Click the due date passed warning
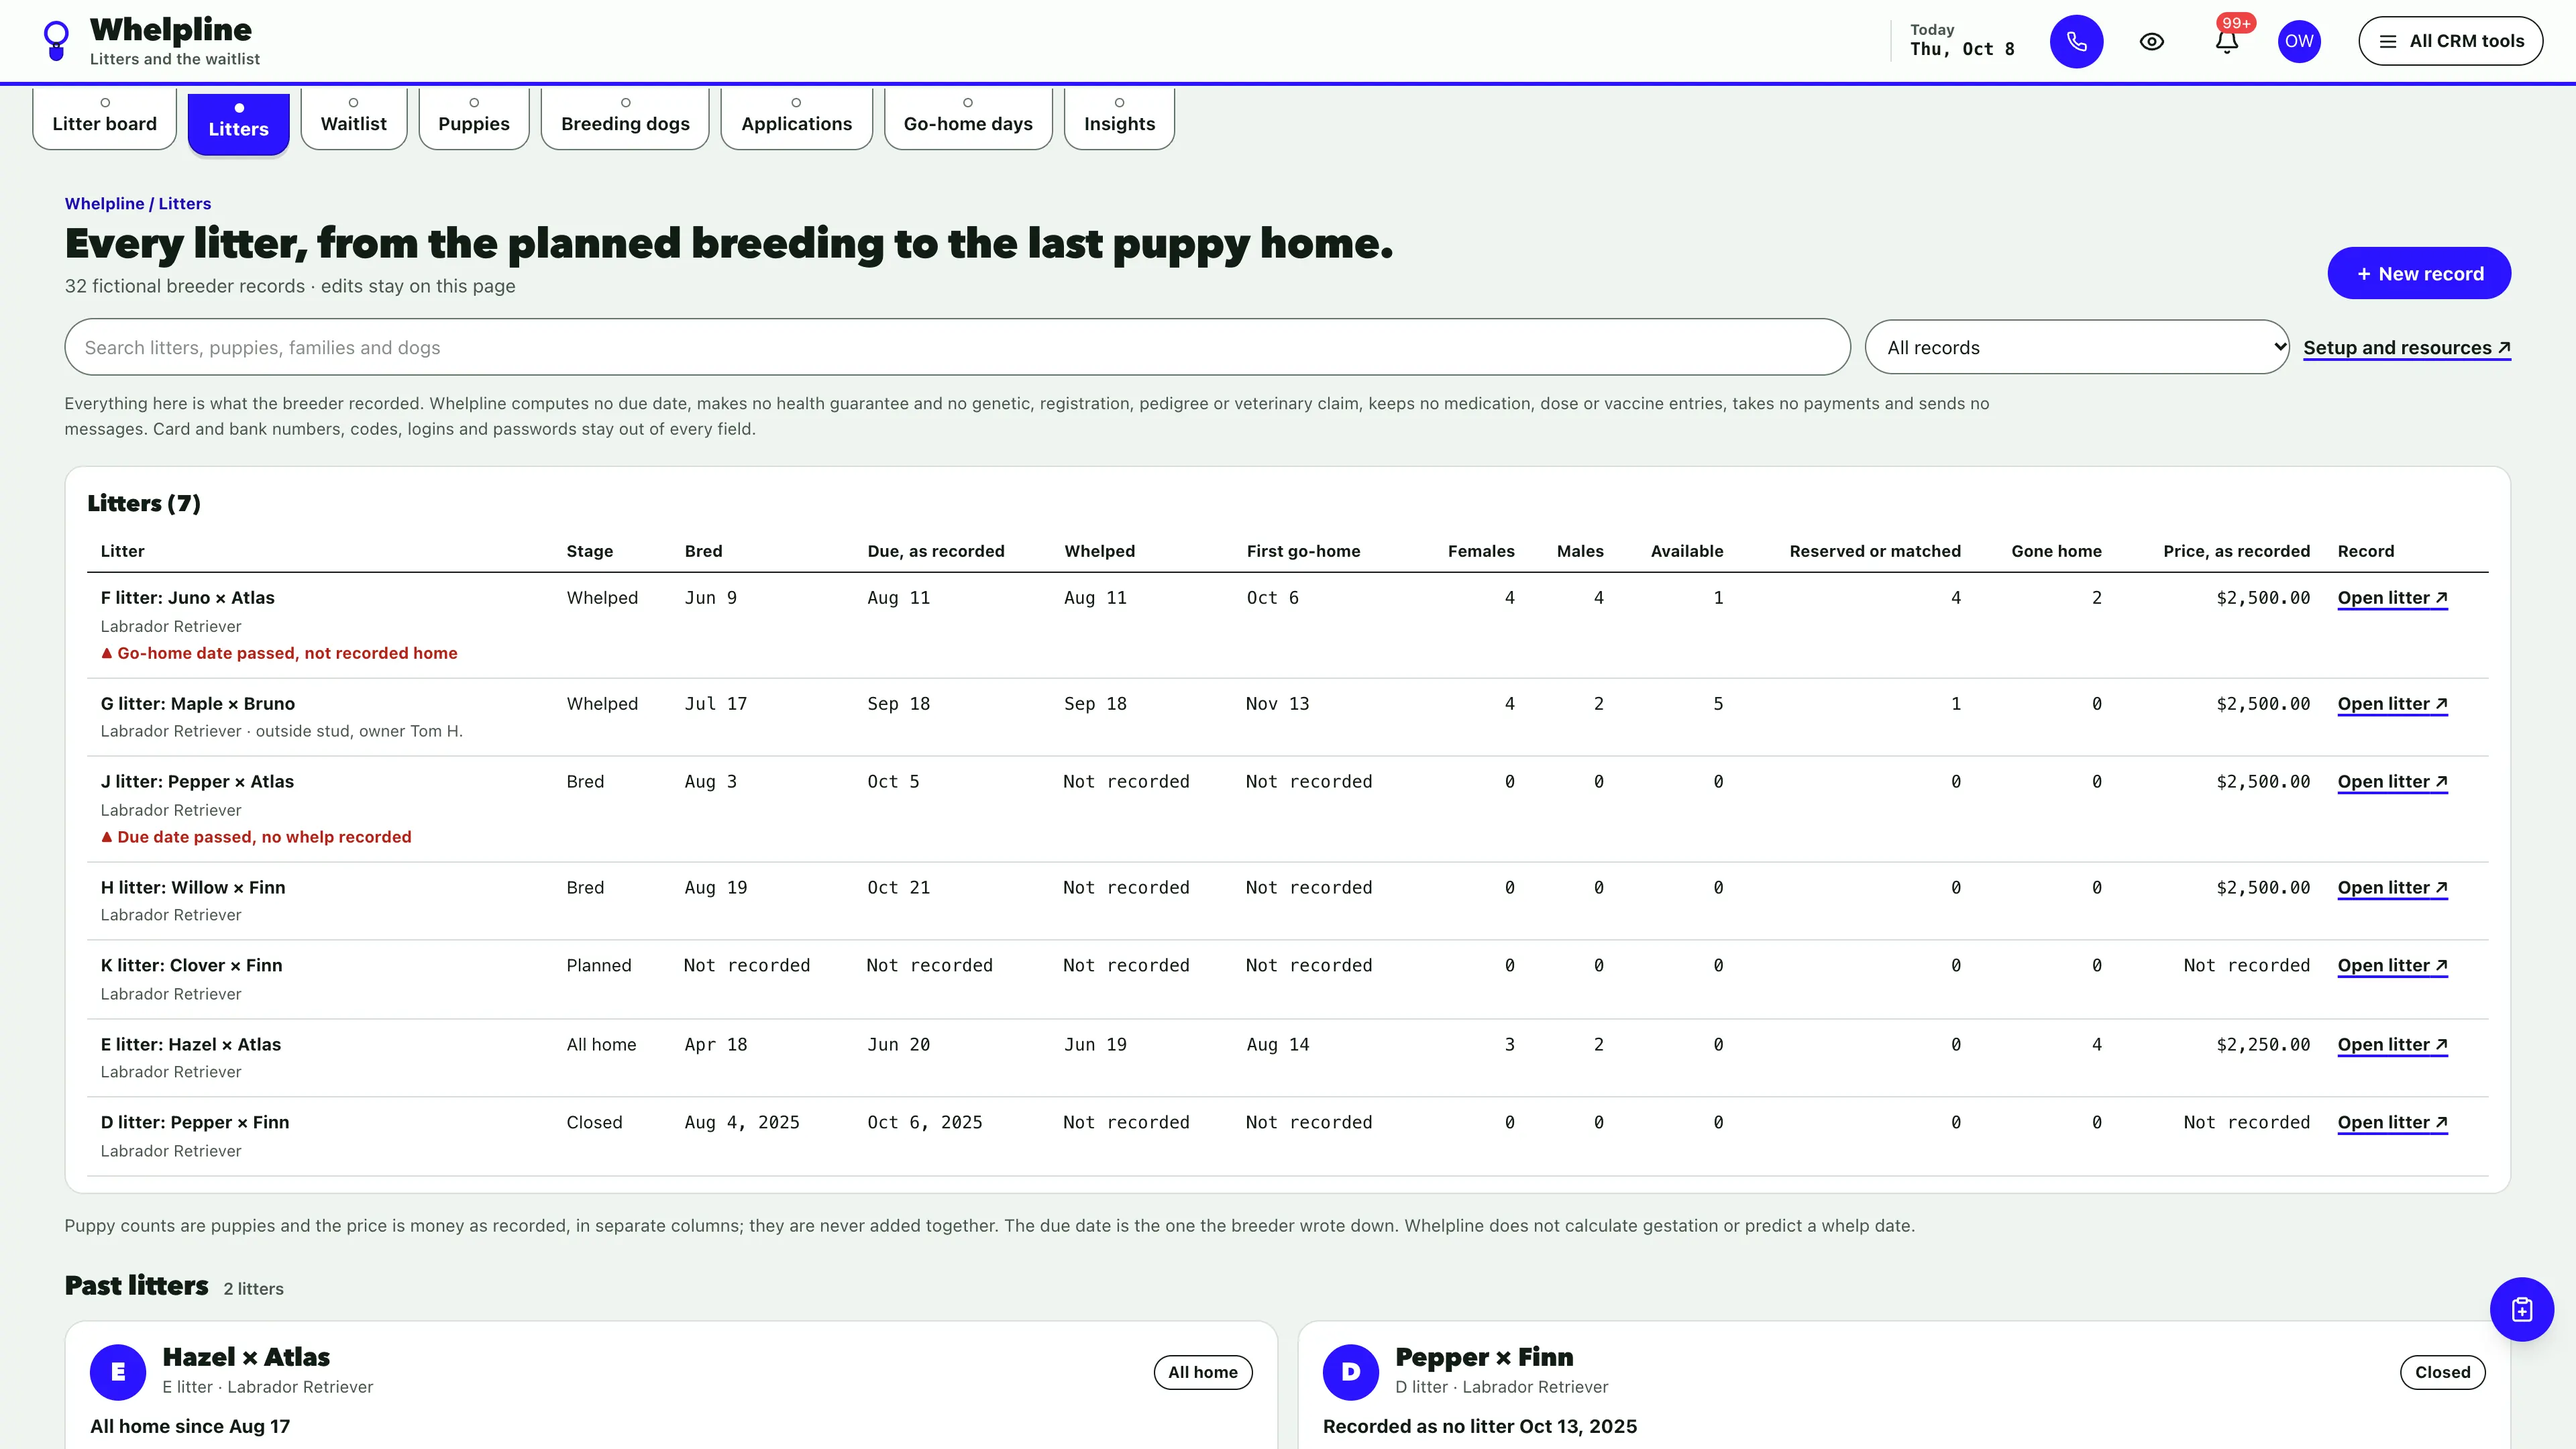Viewport: 2576px width, 1449px height. point(256,837)
